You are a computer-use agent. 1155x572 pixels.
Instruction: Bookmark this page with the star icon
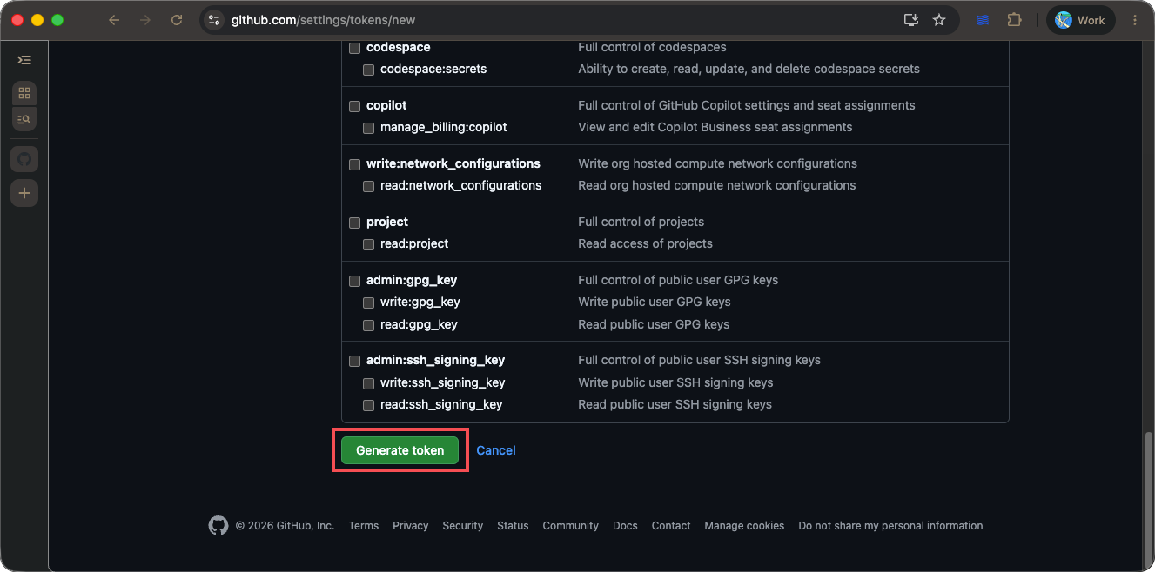click(x=939, y=20)
